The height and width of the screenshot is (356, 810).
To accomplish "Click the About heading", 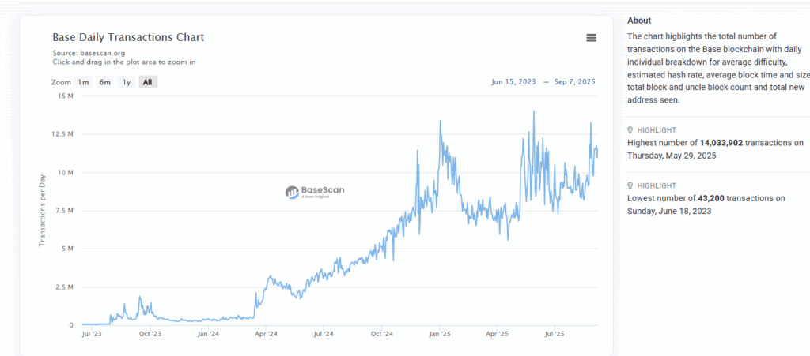I will pos(639,21).
